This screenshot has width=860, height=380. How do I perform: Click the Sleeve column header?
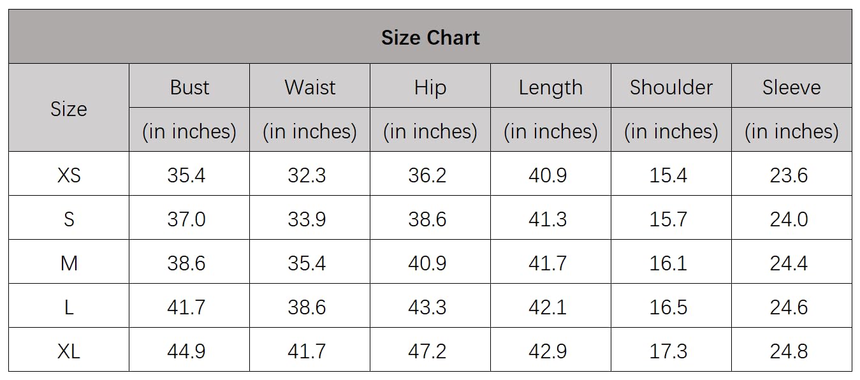click(x=791, y=87)
